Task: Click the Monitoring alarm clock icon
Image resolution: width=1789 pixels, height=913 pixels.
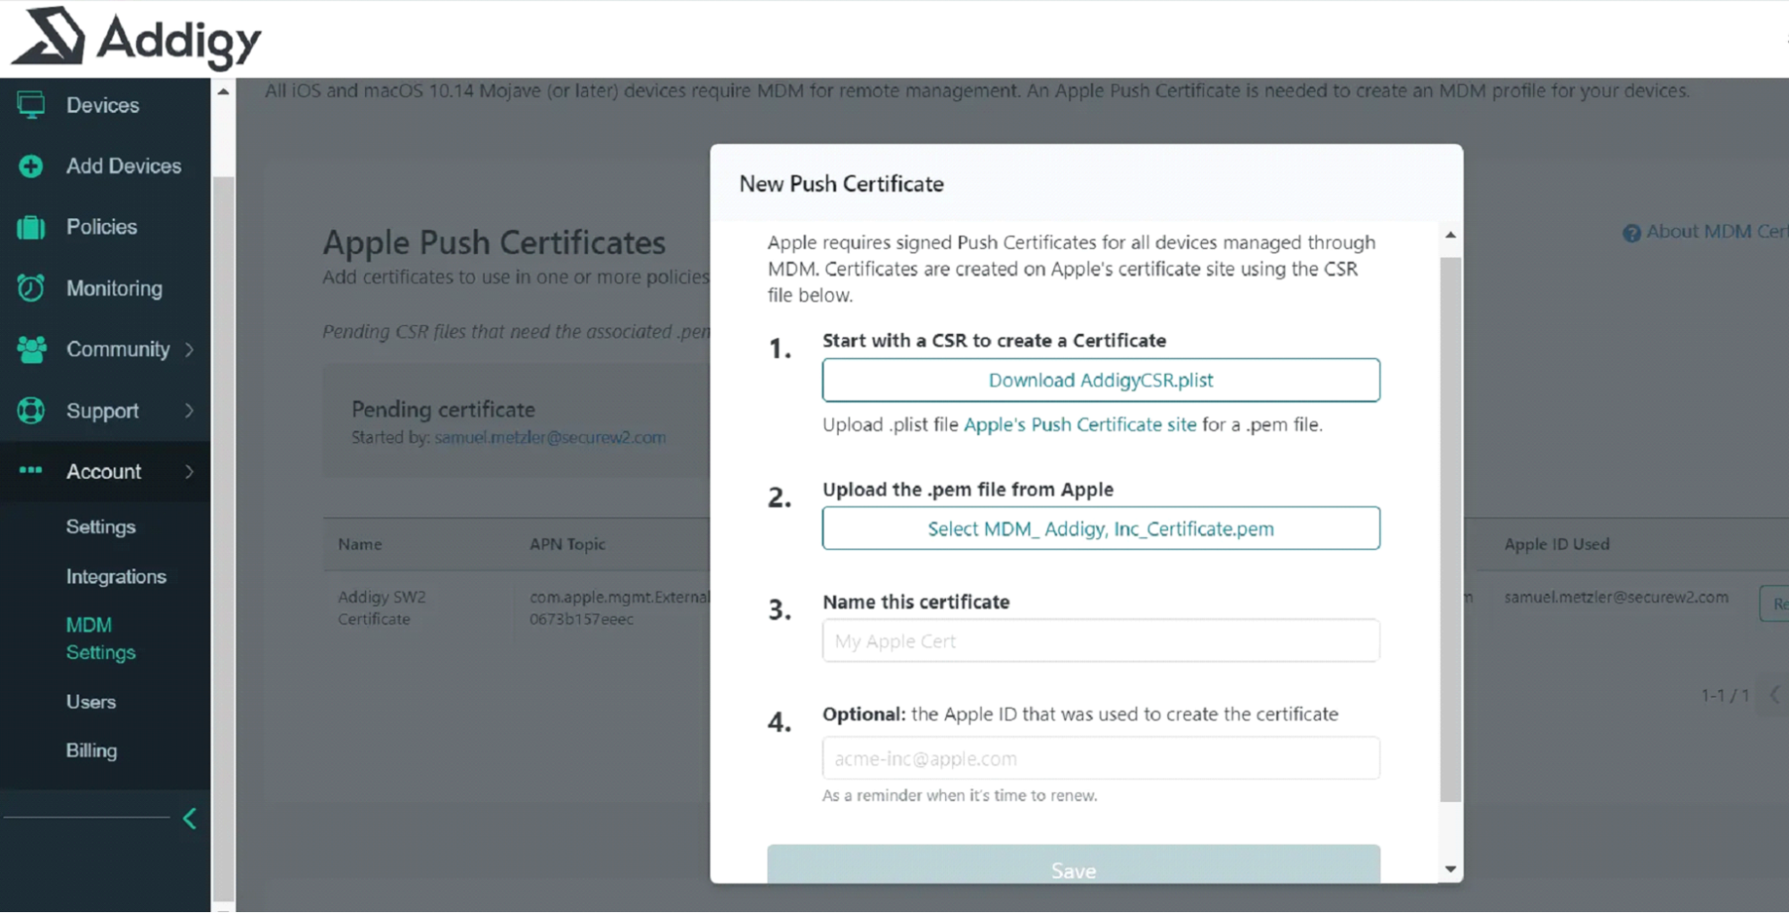Action: pos(30,288)
